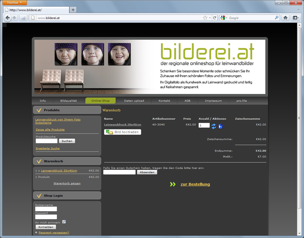Open the Daten upload navigation tab
Image resolution: width=304 pixels, height=238 pixels.
[x=134, y=101]
